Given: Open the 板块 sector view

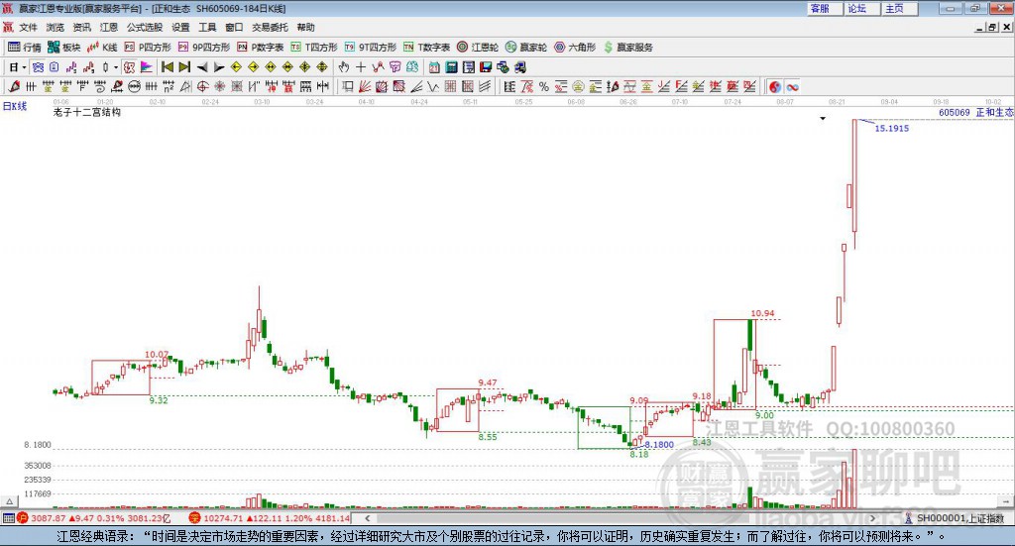Looking at the screenshot, I should tap(63, 48).
